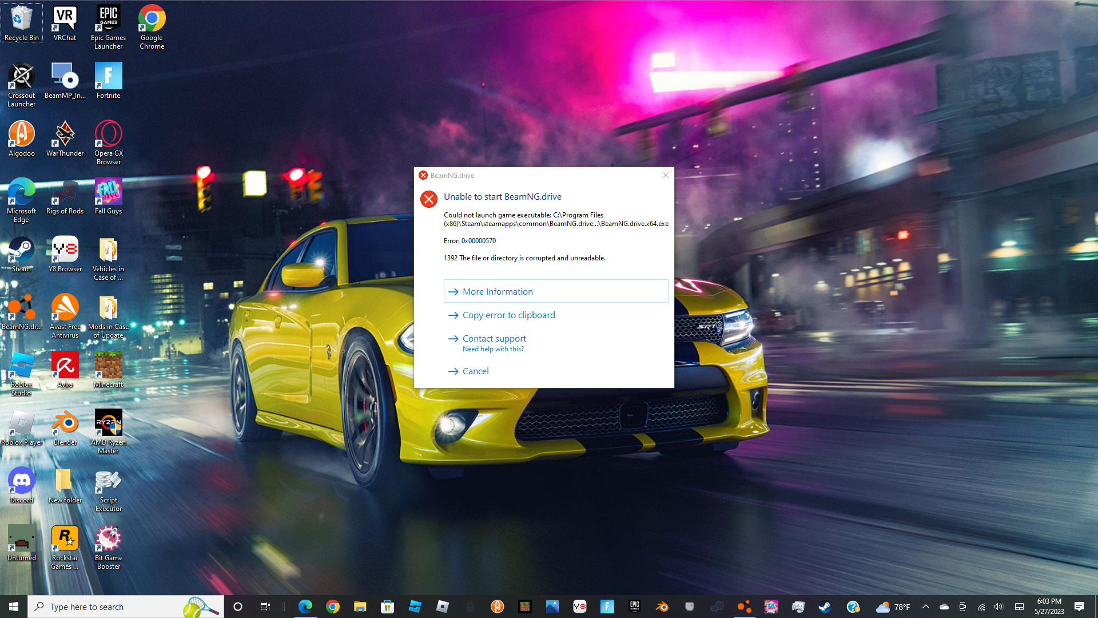Select Fall Guys desktop icon
This screenshot has width=1098, height=618.
click(x=108, y=196)
